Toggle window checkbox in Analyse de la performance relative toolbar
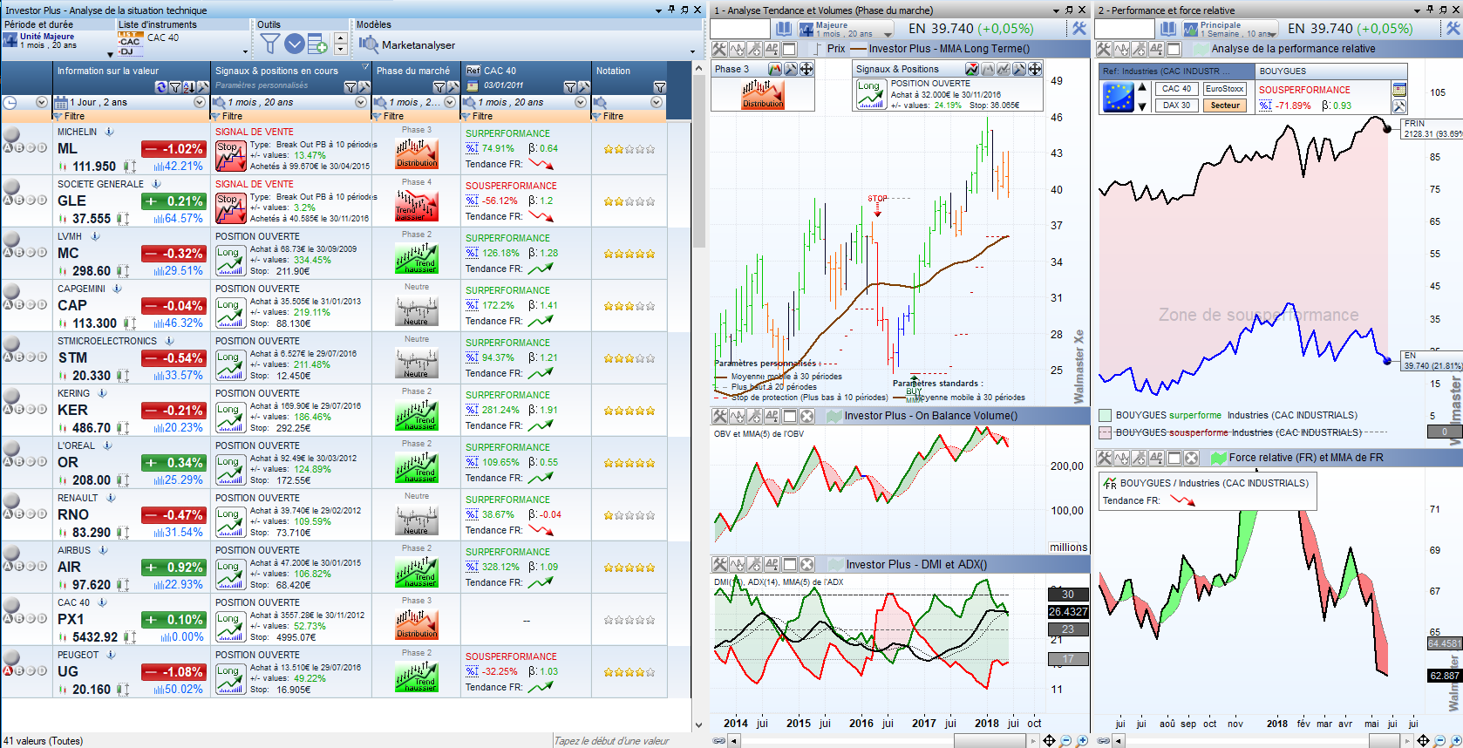1463x748 pixels. click(1174, 49)
